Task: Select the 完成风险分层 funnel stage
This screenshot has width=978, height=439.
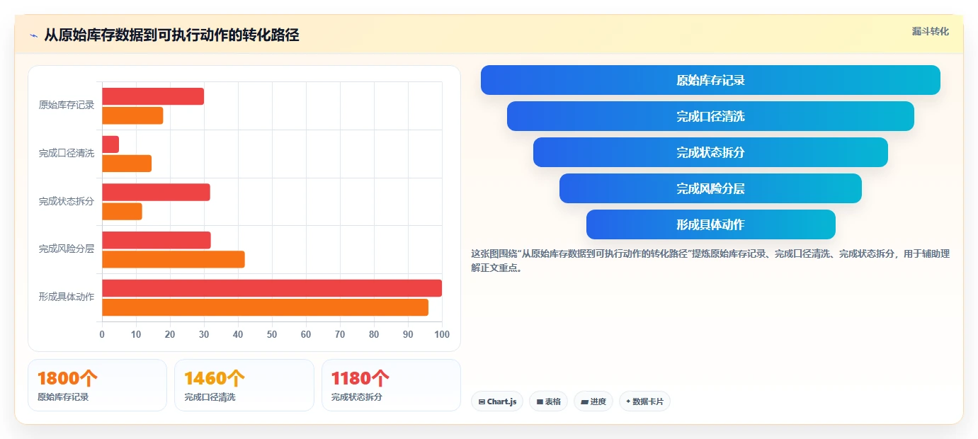Action: point(710,188)
